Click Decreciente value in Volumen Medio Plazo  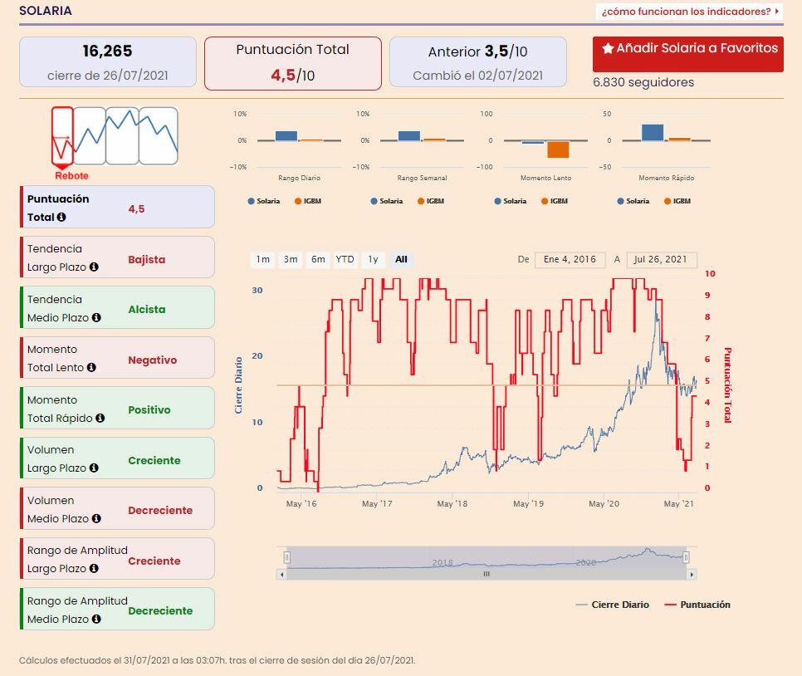160,511
